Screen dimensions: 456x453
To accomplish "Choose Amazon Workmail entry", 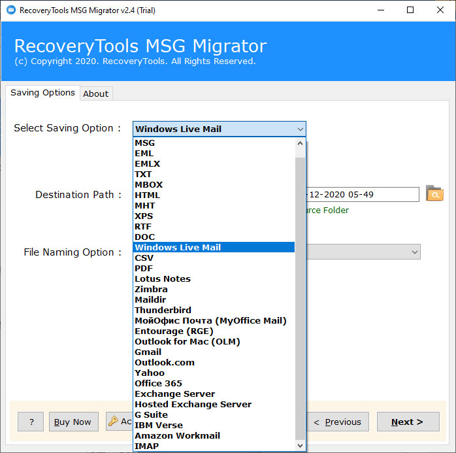I will (214, 436).
